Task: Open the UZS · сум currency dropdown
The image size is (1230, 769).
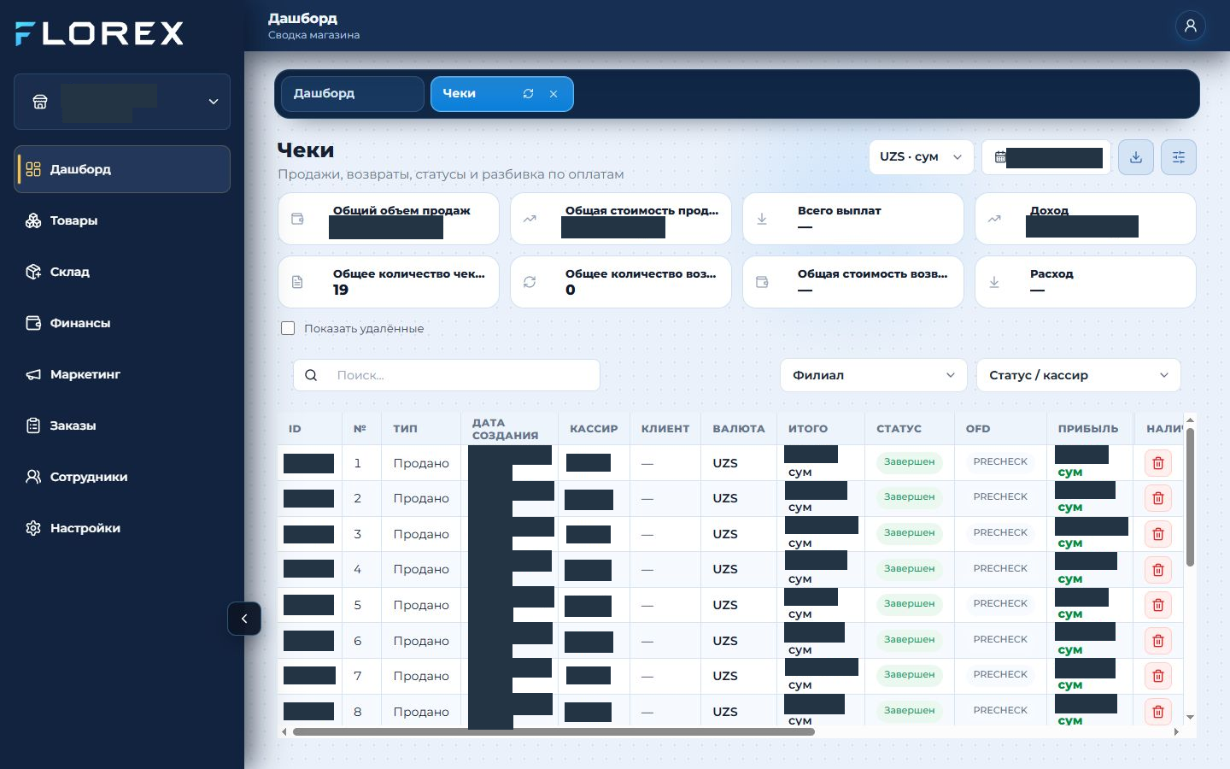Action: click(921, 157)
